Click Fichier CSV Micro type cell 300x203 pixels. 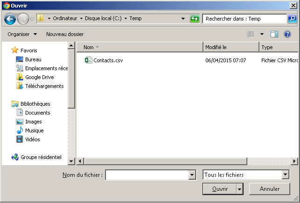pyautogui.click(x=280, y=60)
